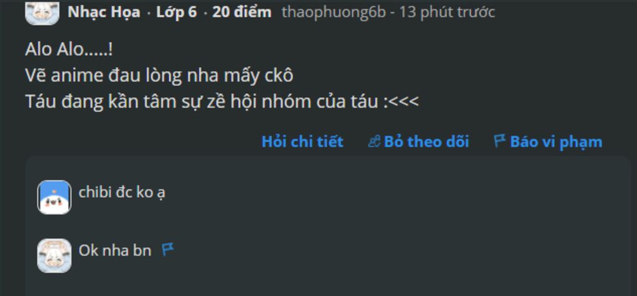
Task: Click the line Vẽ anime đau lòng
Action: click(159, 76)
